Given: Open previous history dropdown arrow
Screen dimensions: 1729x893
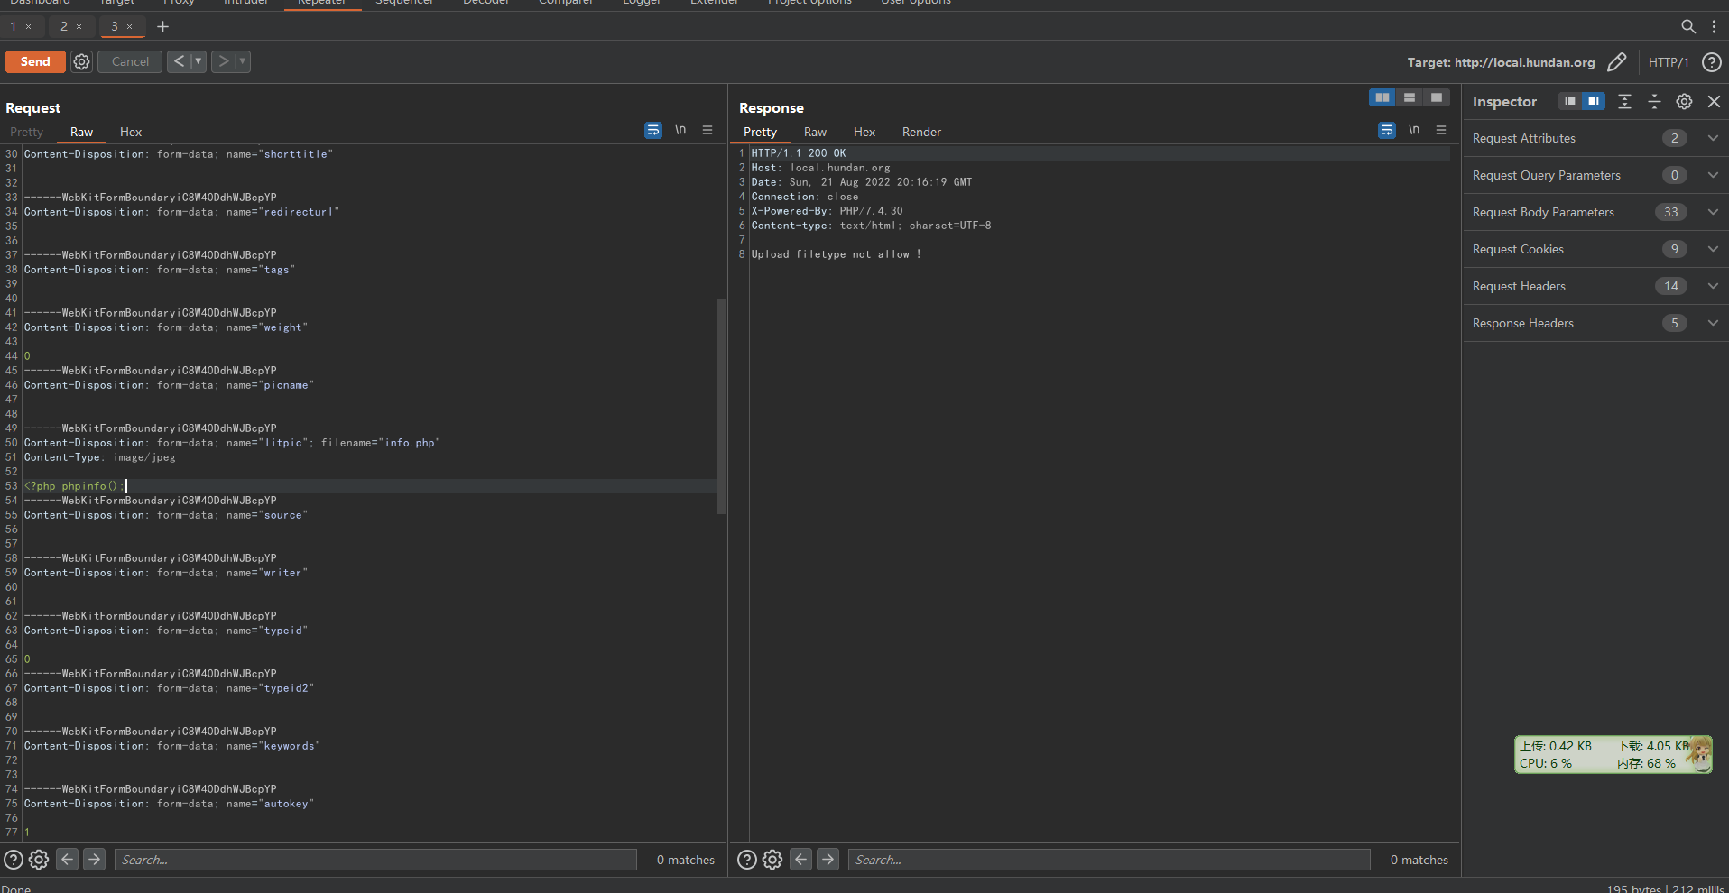Looking at the screenshot, I should point(199,61).
